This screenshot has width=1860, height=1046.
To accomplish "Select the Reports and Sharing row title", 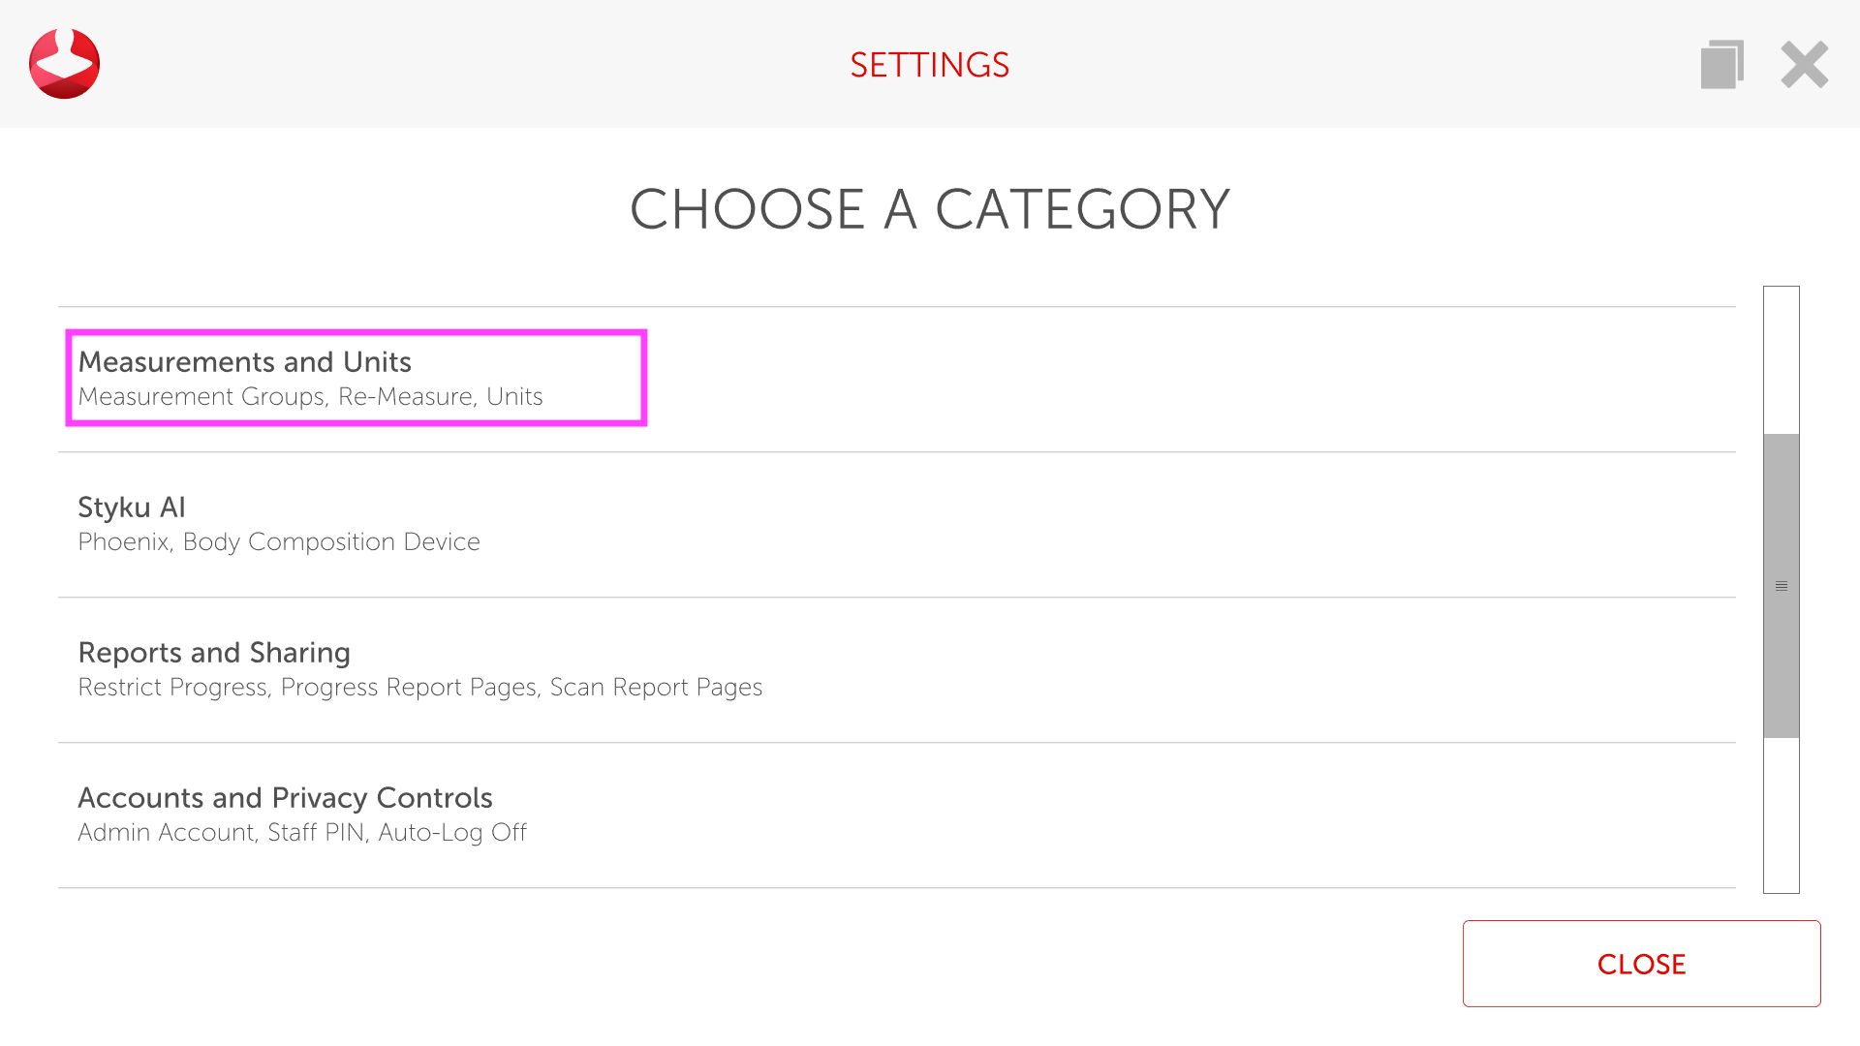I will tap(214, 653).
